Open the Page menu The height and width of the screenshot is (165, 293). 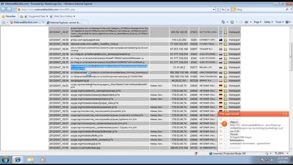(x=257, y=22)
